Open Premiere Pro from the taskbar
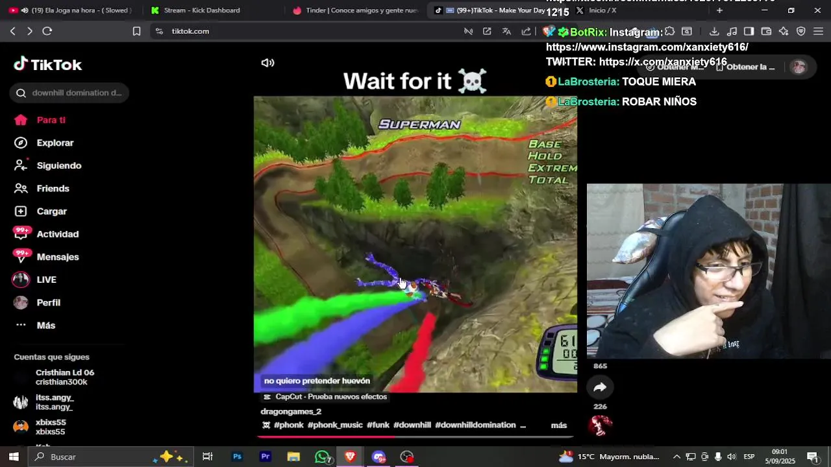The width and height of the screenshot is (831, 467). click(265, 457)
